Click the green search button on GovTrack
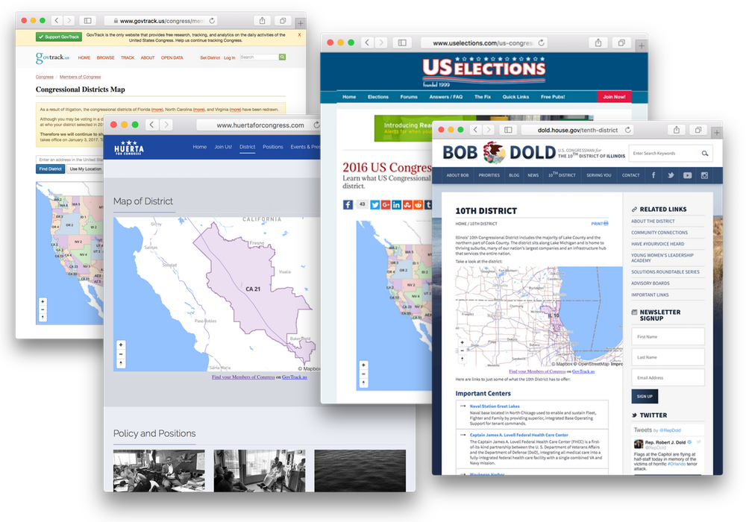 [282, 57]
